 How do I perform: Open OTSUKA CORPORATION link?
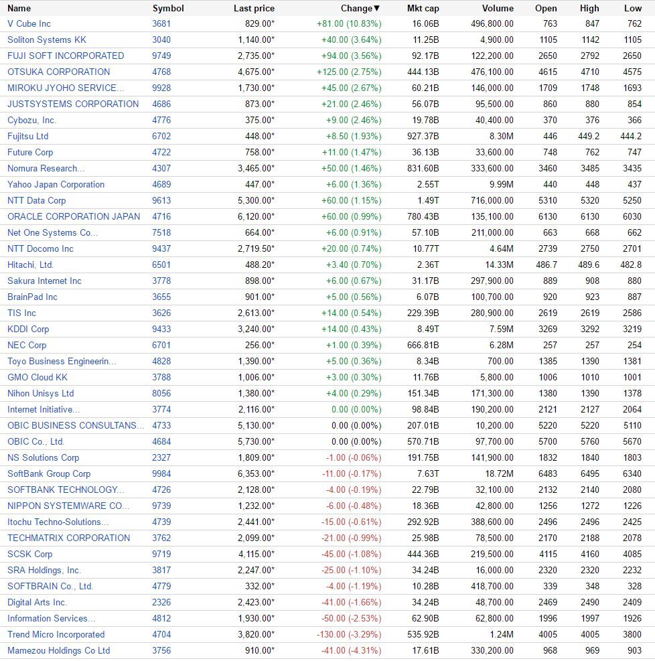(58, 72)
